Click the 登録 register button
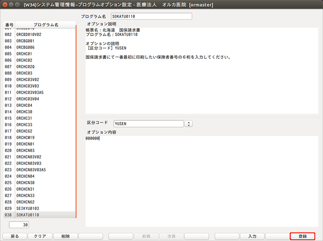323x241 pixels. click(302, 236)
